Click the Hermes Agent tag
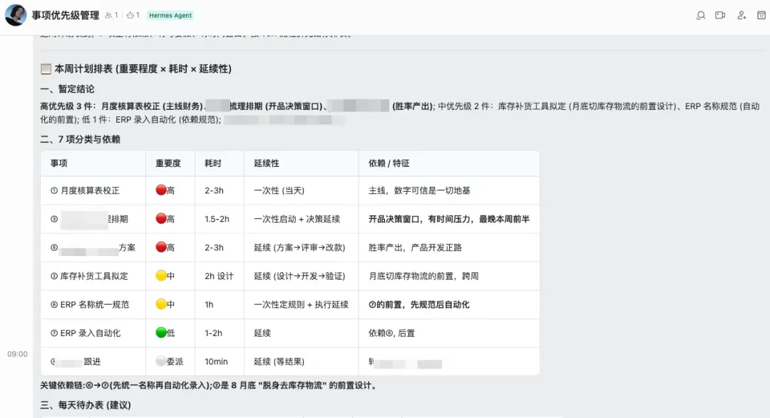Image resolution: width=770 pixels, height=418 pixels. (x=170, y=15)
